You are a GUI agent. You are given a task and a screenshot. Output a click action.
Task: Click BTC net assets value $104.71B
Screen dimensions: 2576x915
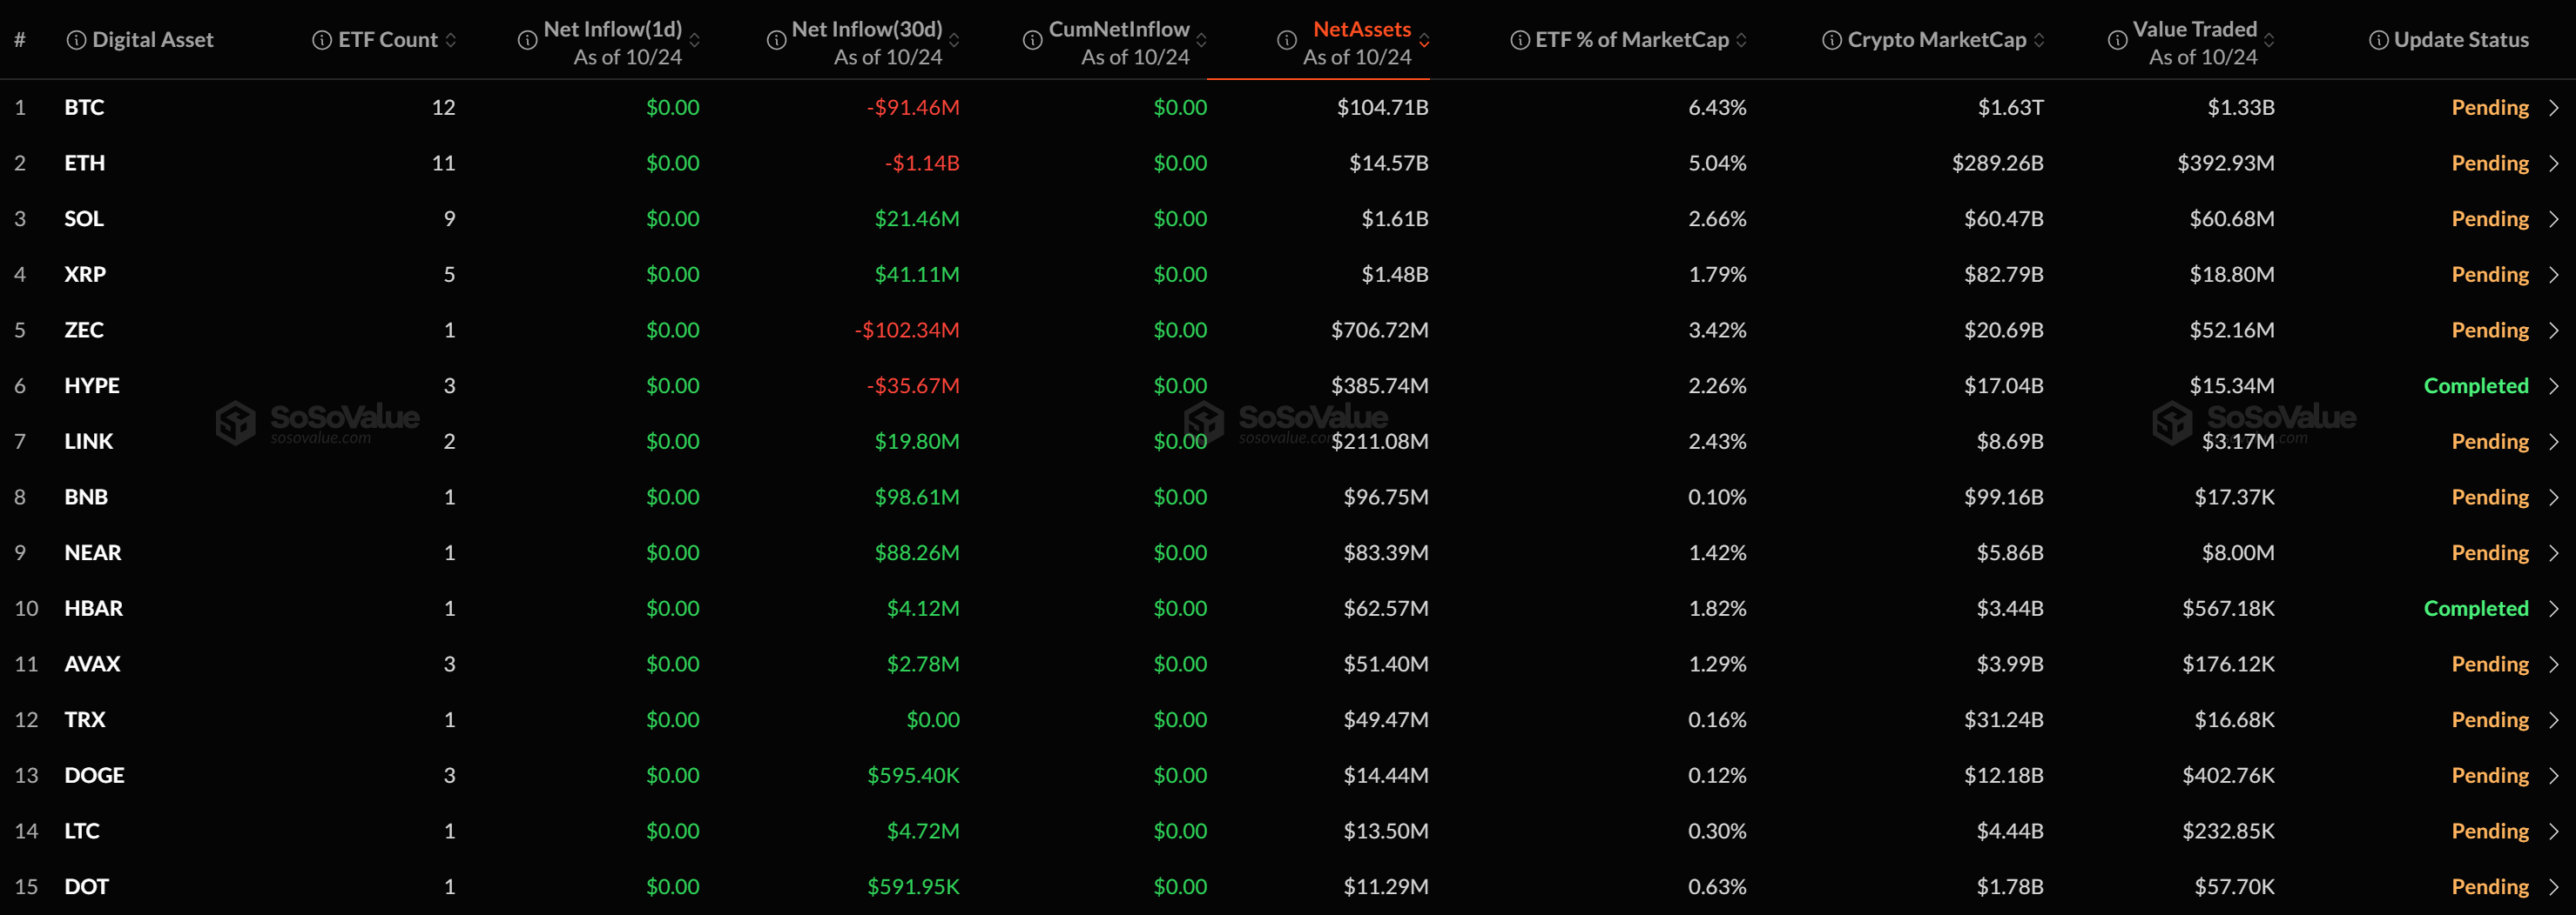(x=1383, y=108)
